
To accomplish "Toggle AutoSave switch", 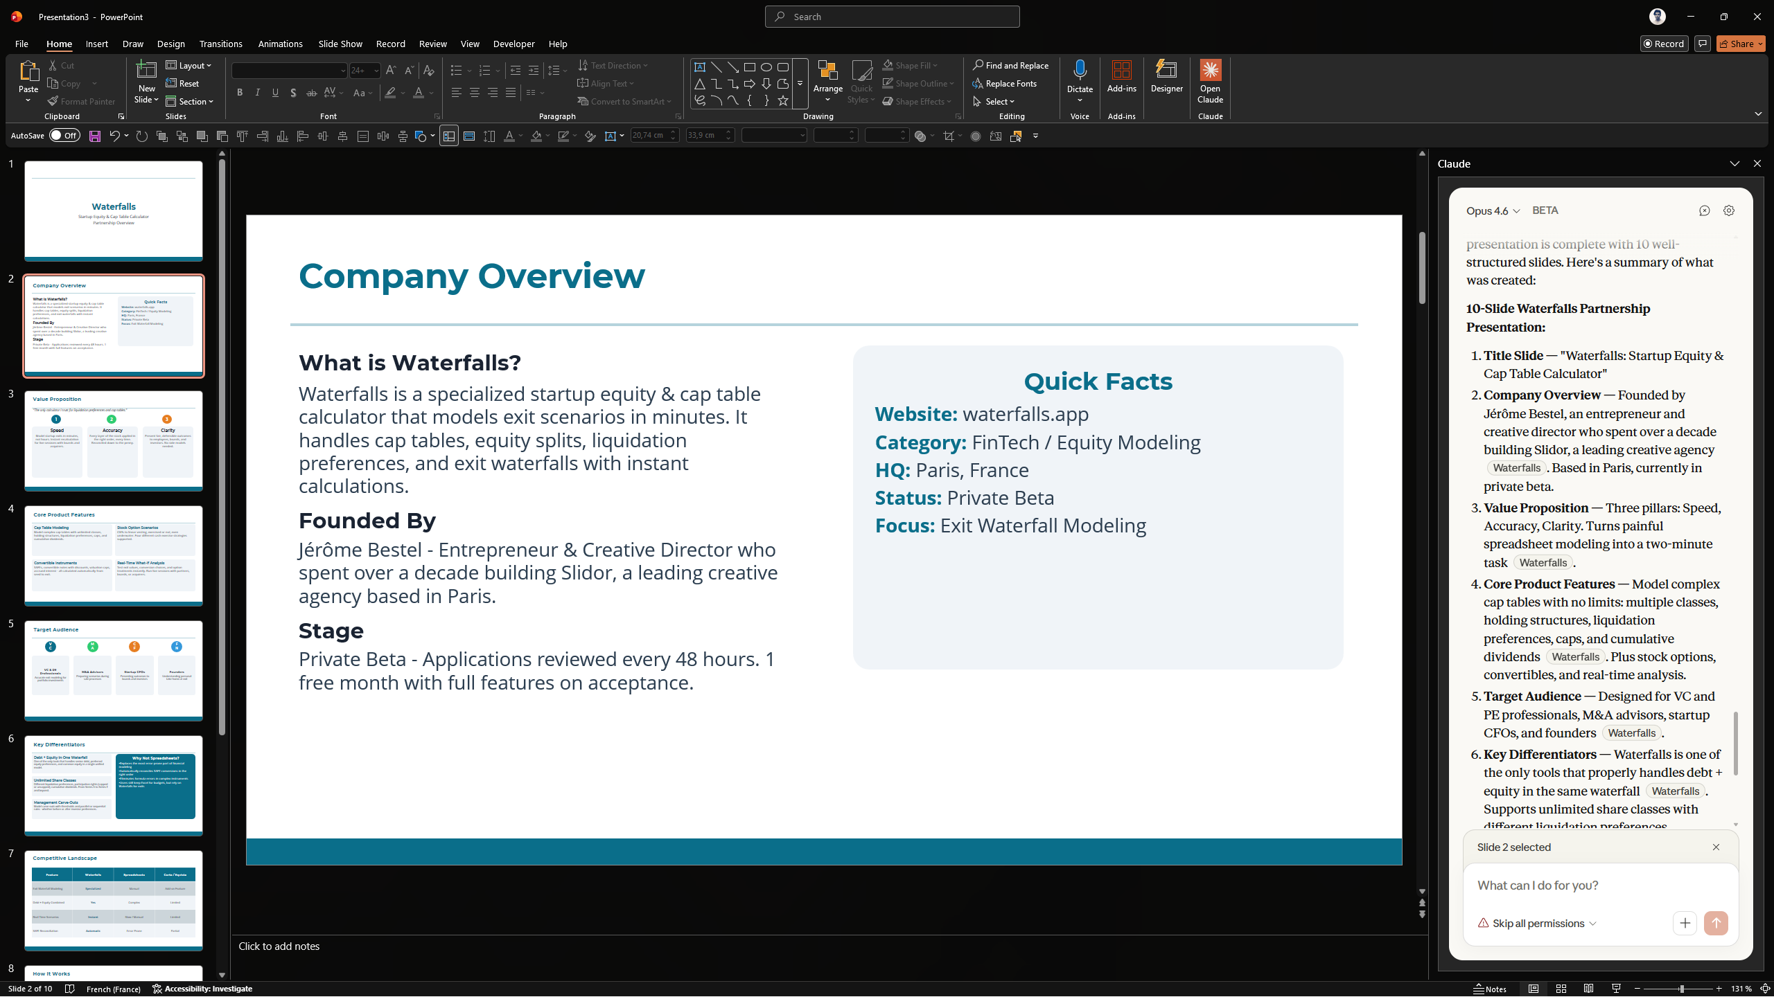I will tap(65, 136).
